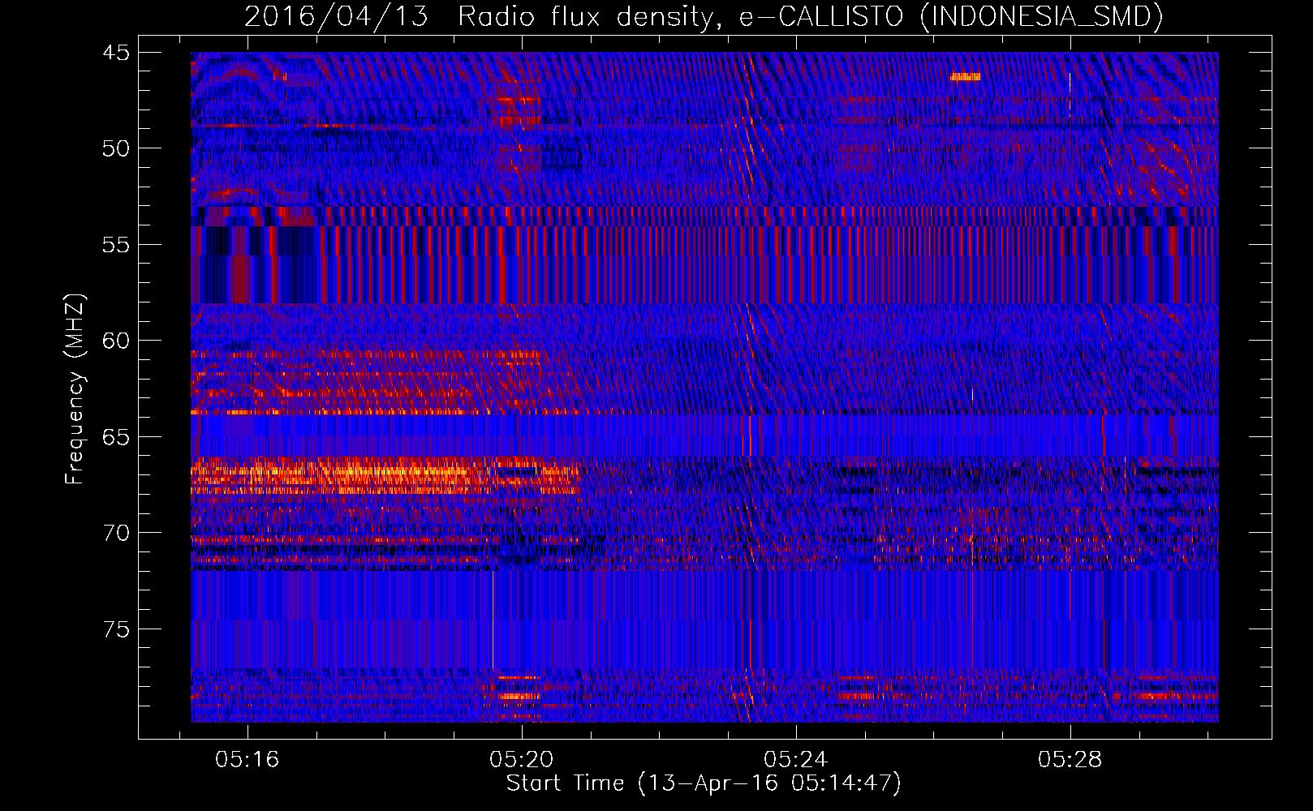Click the 50 frequency tick label
Viewport: 1313px width, 811px height.
coord(116,148)
